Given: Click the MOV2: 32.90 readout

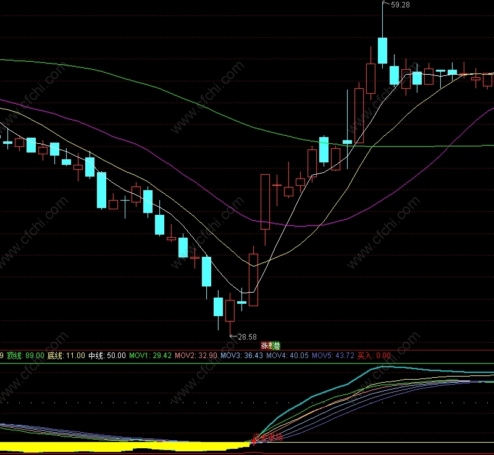Looking at the screenshot, I should click(x=196, y=356).
